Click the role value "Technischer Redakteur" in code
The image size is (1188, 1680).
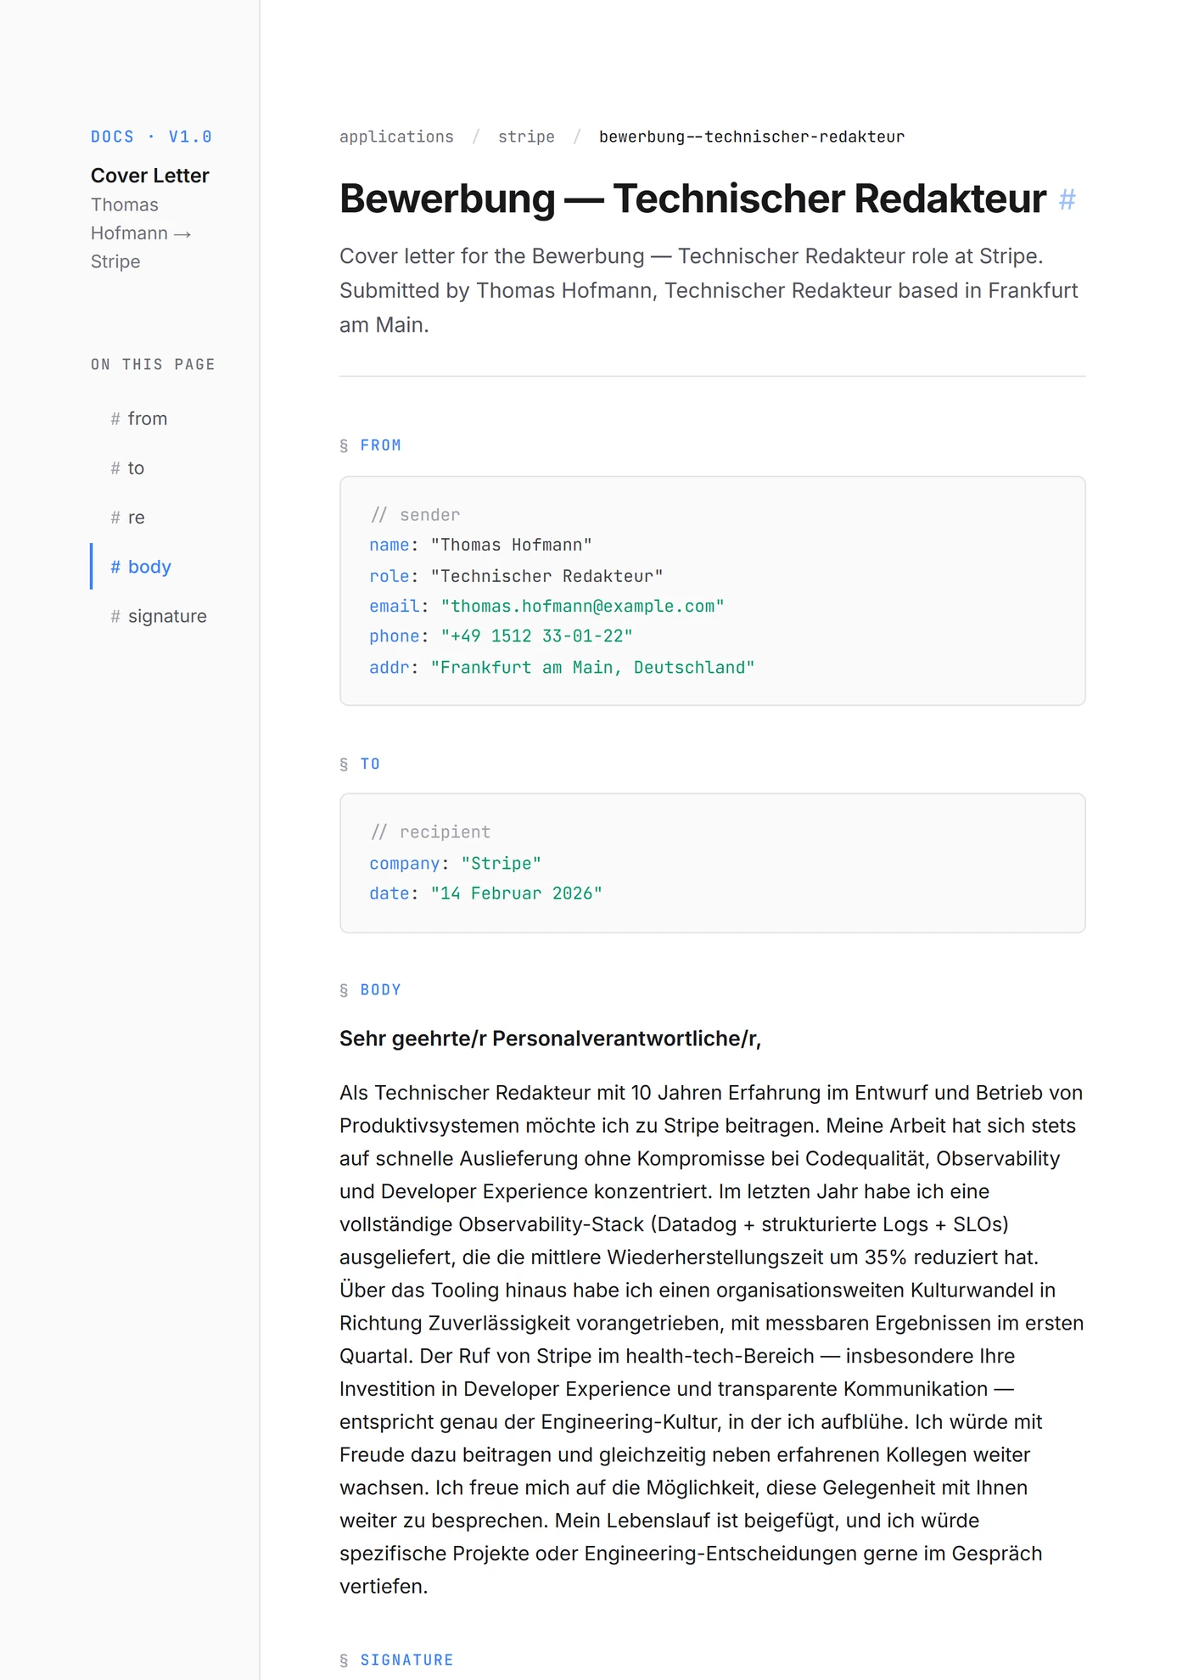click(x=547, y=576)
